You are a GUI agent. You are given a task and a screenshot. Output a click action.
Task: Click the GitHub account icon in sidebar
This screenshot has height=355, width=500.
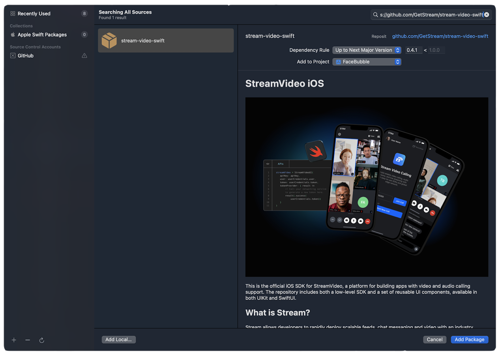coord(12,55)
